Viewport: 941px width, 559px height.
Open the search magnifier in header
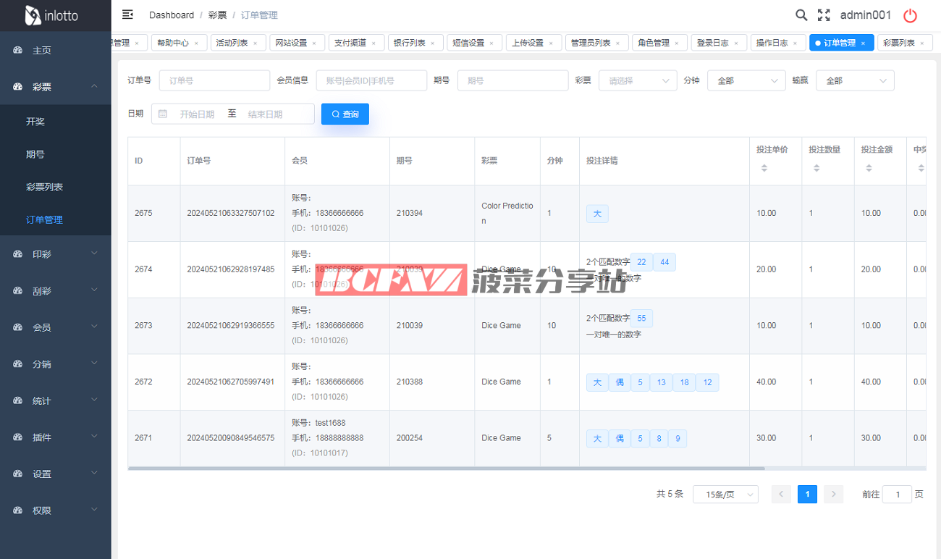(801, 15)
